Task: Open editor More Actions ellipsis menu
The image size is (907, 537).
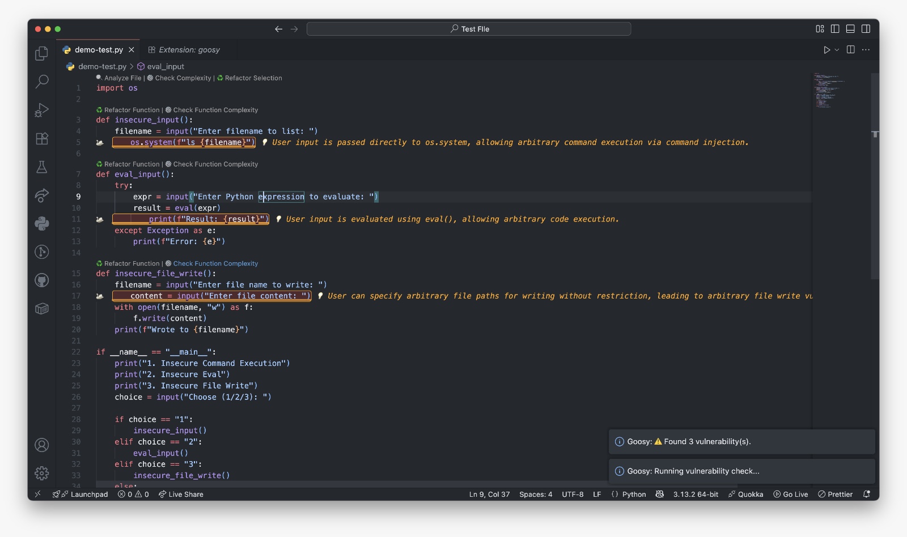Action: pos(866,50)
